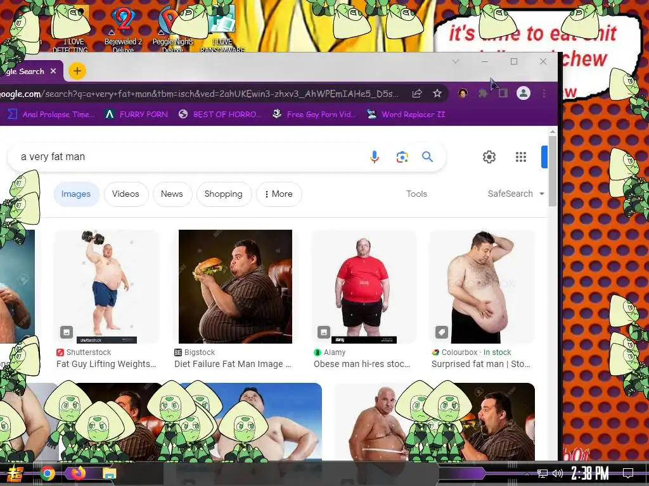Launch Firefox from the taskbar
This screenshot has height=486, width=649.
tap(77, 473)
